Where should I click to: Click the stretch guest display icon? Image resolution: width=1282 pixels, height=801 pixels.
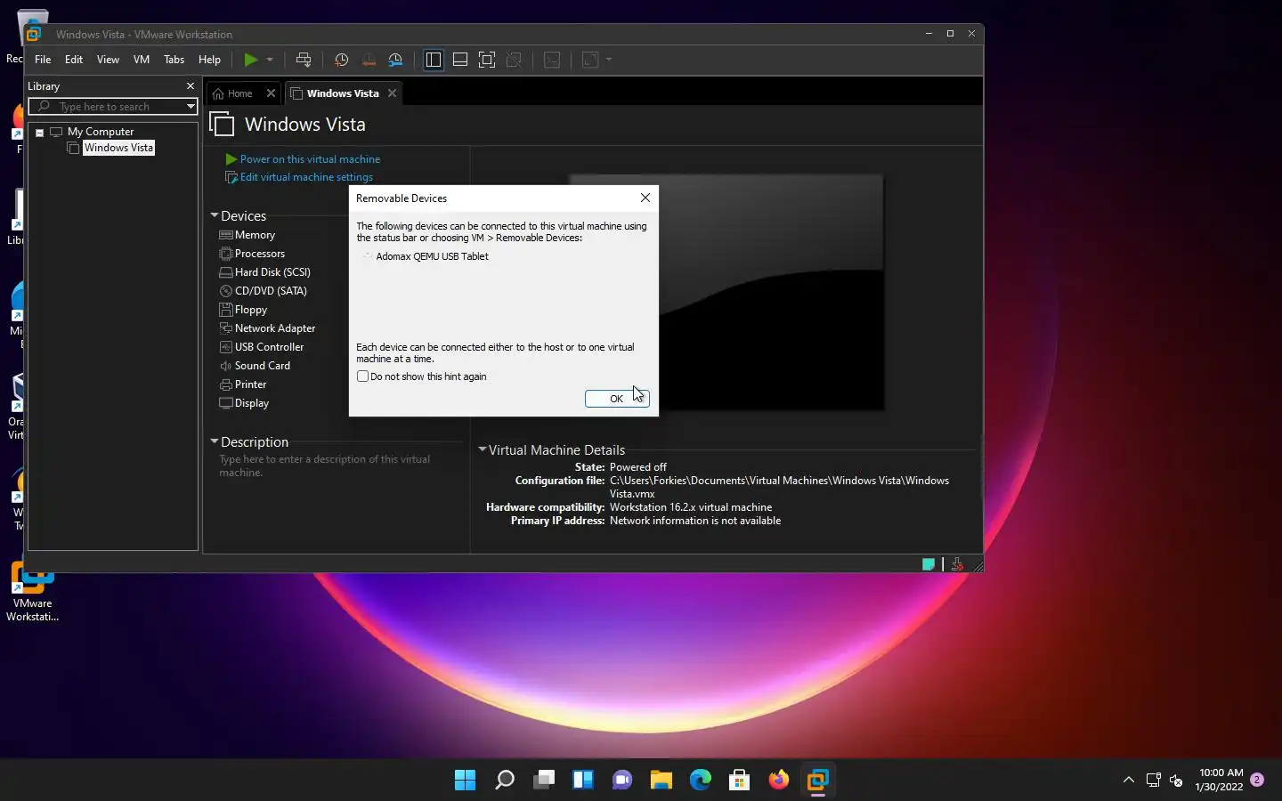[x=590, y=60]
